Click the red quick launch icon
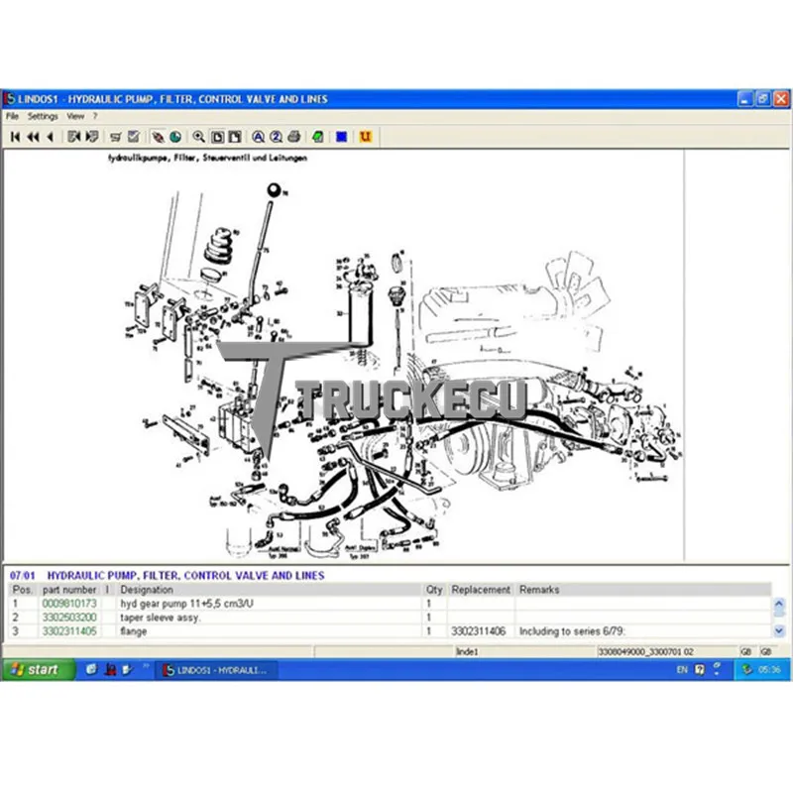Viewport: 793px width, 793px height. tap(110, 670)
